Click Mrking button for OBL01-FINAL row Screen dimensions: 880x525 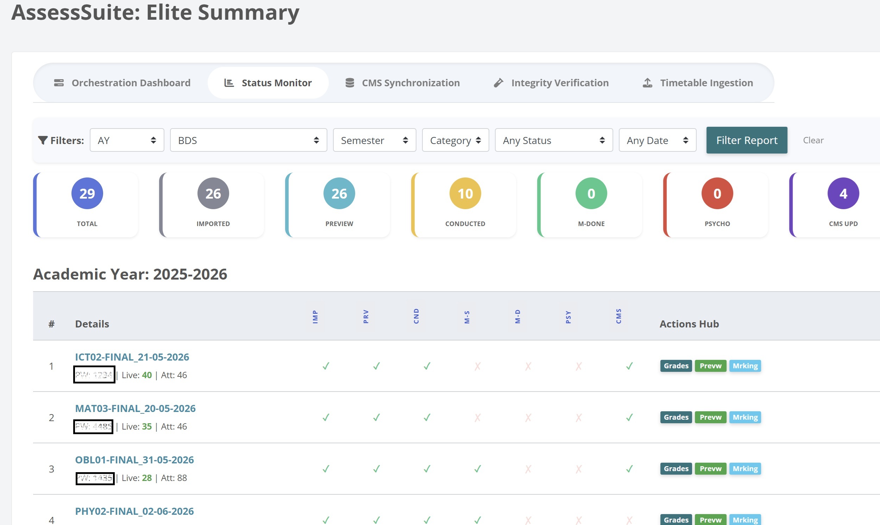click(x=745, y=469)
